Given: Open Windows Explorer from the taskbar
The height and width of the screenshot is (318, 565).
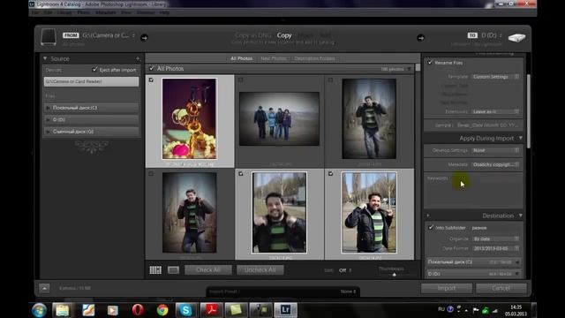Looking at the screenshot, I should pyautogui.click(x=63, y=310).
